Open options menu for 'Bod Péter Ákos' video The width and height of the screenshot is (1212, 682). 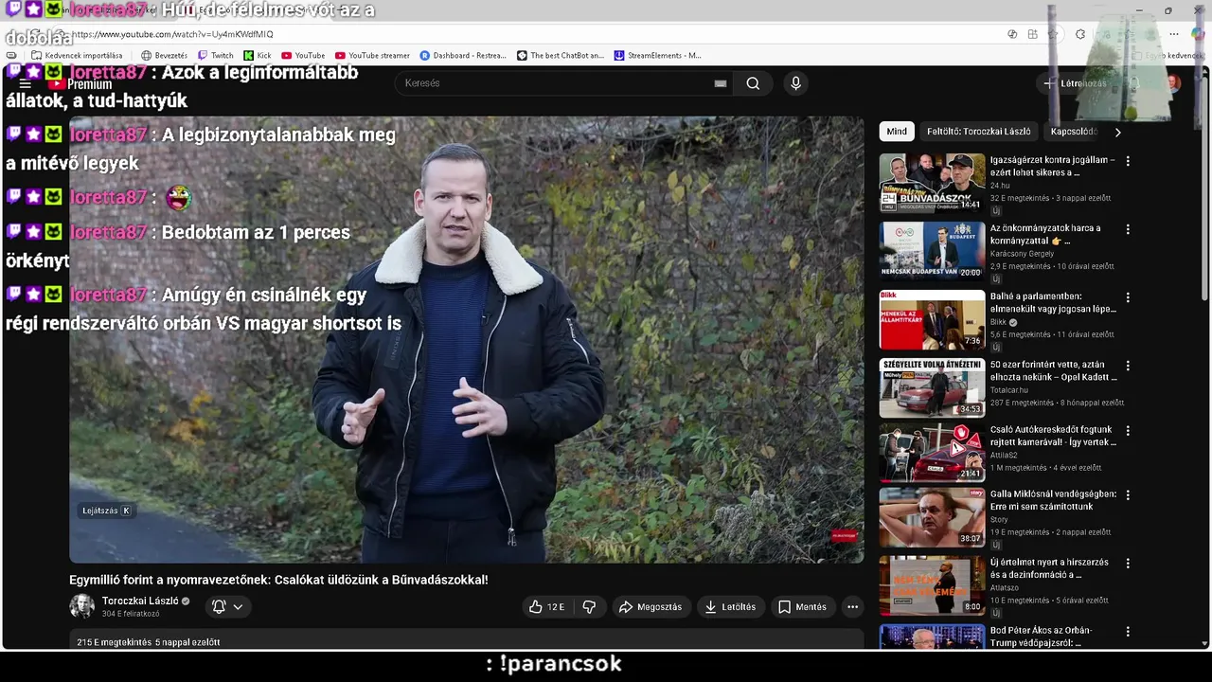click(x=1128, y=632)
